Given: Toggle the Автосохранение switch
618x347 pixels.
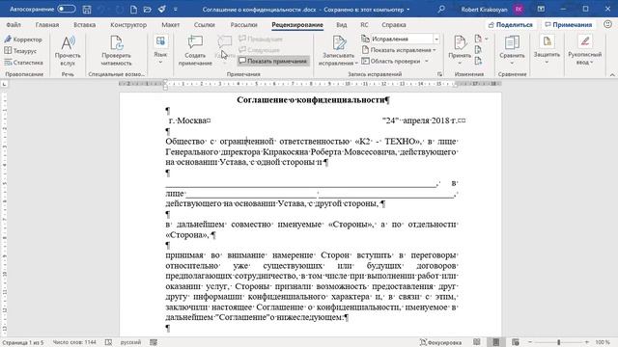Looking at the screenshot, I should [67, 9].
